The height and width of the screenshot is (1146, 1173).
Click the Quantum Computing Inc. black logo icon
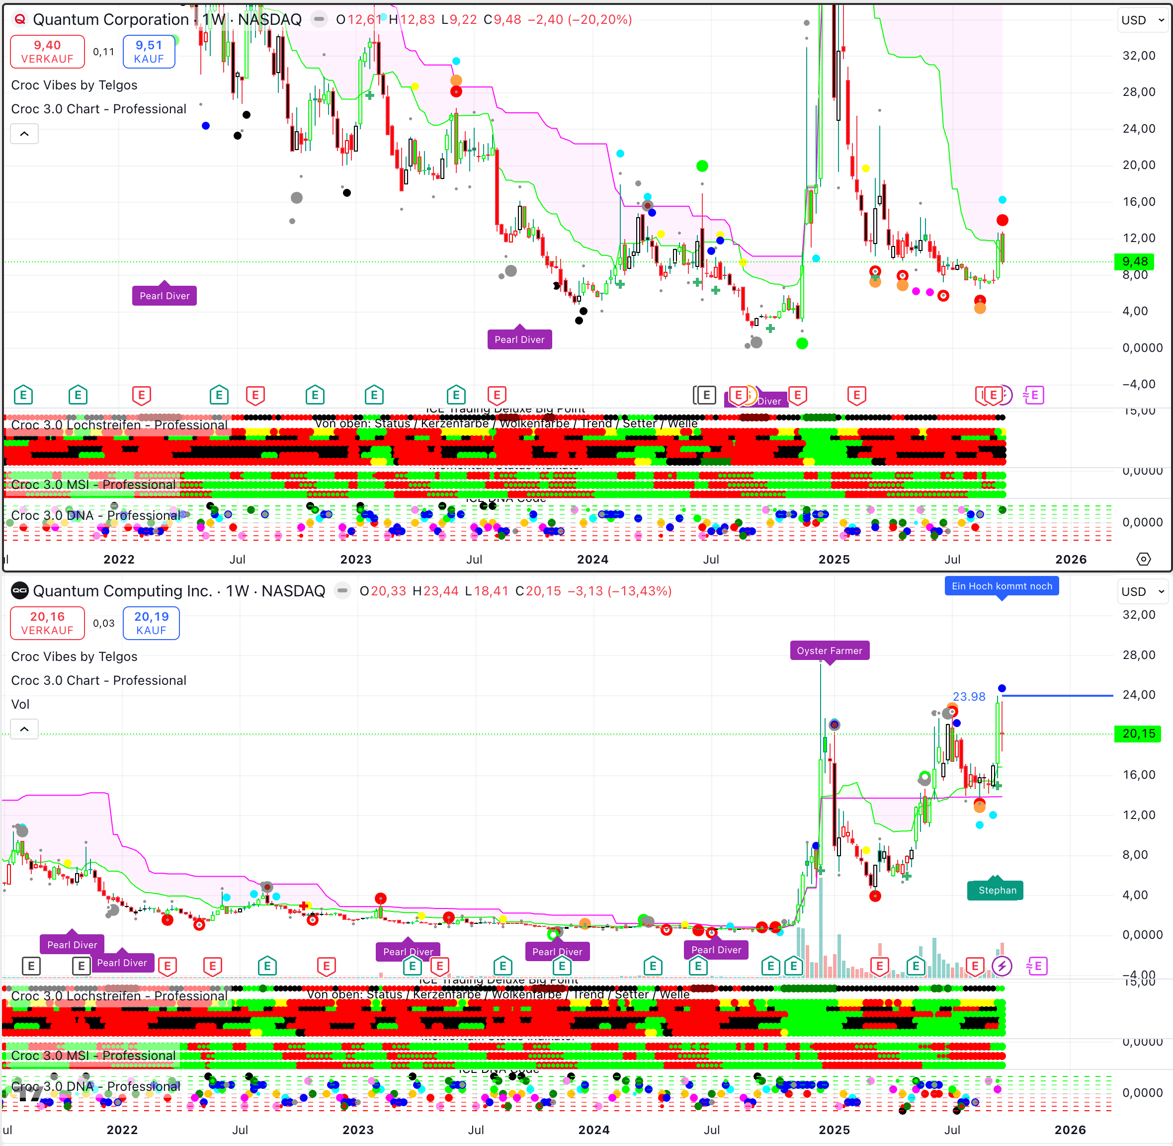20,590
